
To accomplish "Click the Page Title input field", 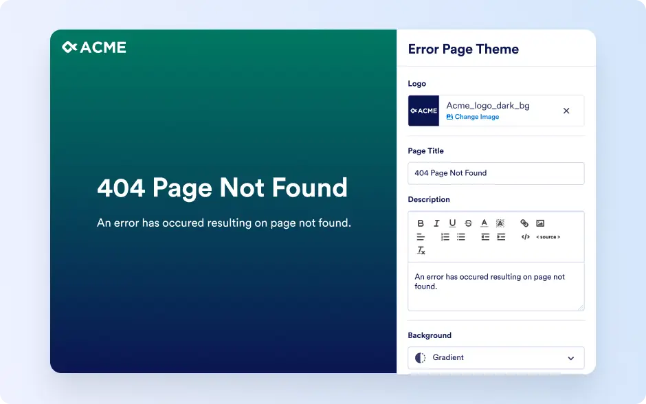I will coord(496,173).
